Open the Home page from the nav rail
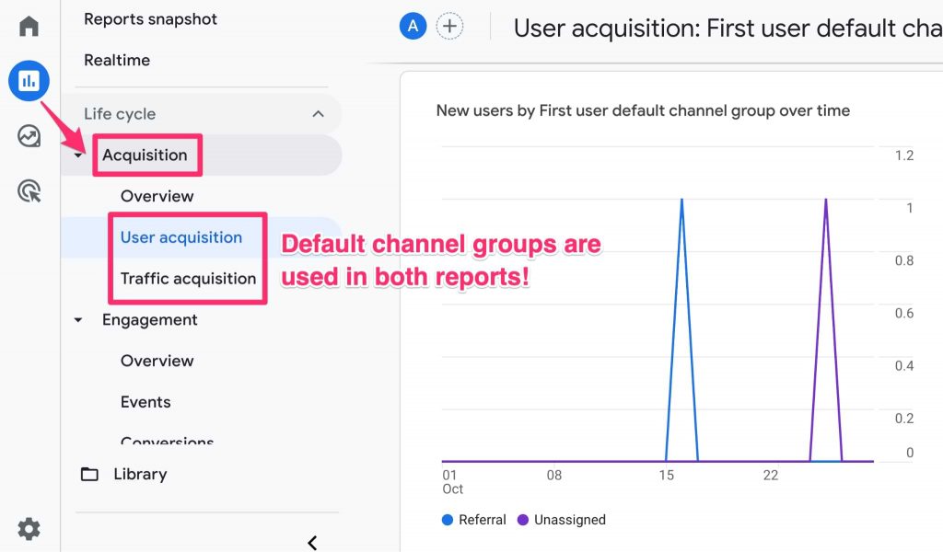The height and width of the screenshot is (552, 943). (29, 27)
